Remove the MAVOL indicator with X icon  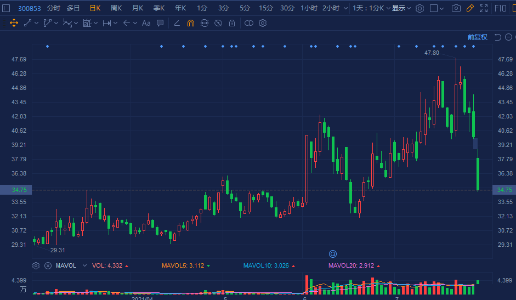coord(48,266)
